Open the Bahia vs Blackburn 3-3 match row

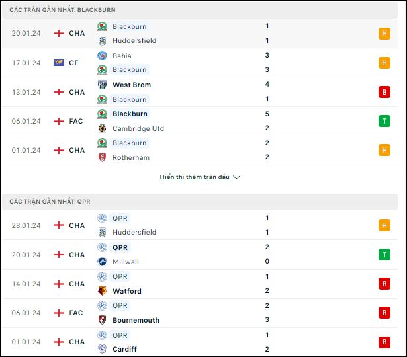tap(200, 63)
